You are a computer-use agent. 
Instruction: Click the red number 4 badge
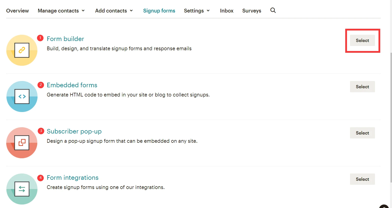pos(40,178)
